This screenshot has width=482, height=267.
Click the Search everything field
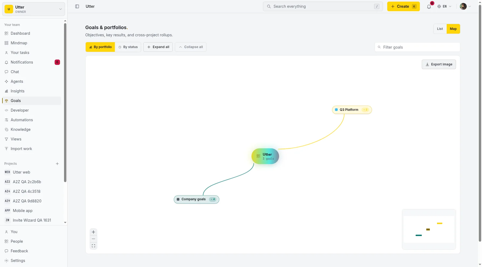point(323,6)
